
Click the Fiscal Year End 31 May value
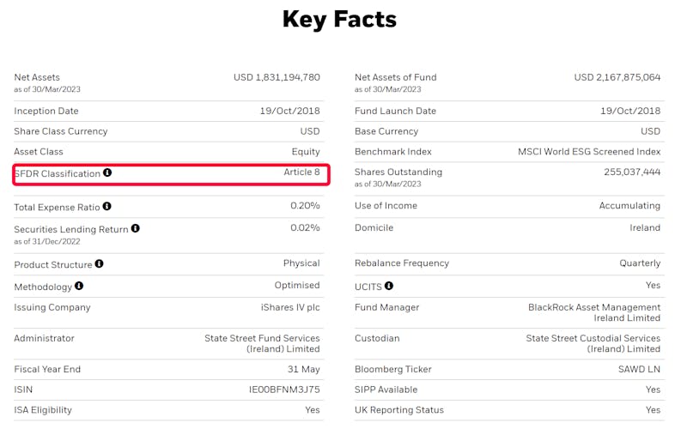pos(304,369)
